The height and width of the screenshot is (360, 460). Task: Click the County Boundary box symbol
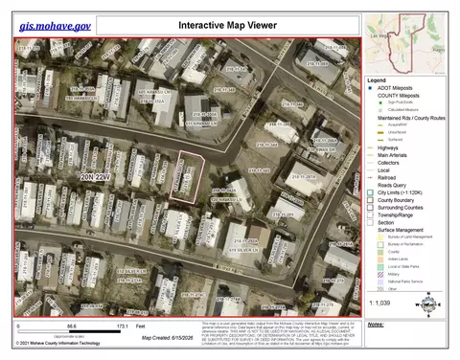click(x=370, y=200)
